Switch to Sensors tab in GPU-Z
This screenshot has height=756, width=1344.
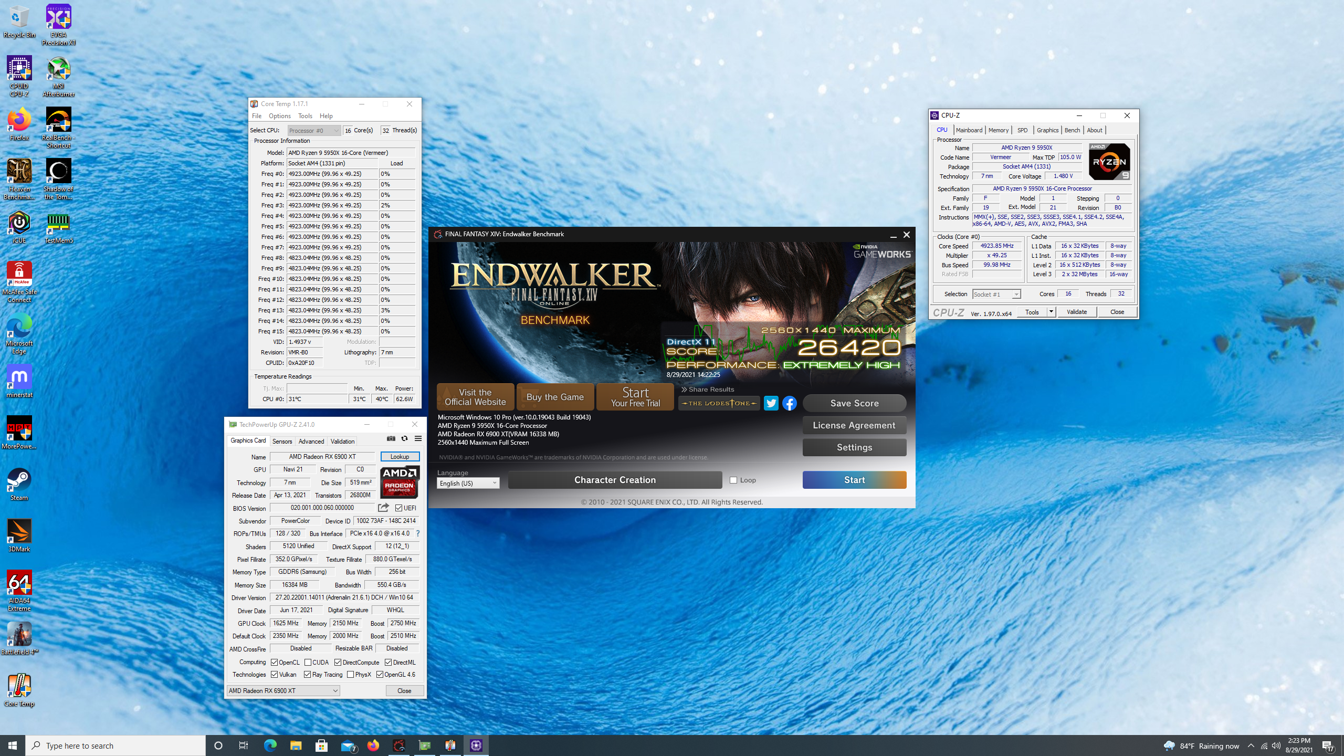[282, 442]
